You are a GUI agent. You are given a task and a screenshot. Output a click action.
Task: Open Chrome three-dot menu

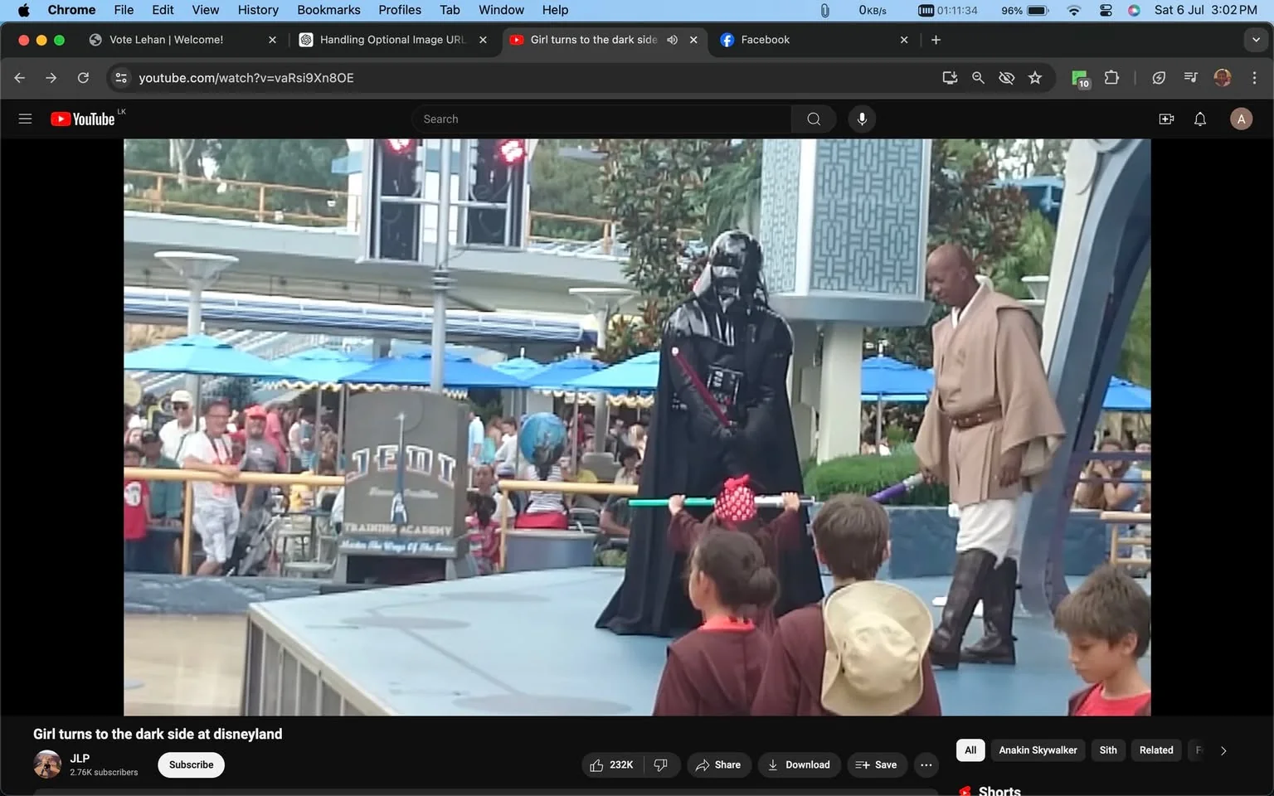click(x=1254, y=77)
